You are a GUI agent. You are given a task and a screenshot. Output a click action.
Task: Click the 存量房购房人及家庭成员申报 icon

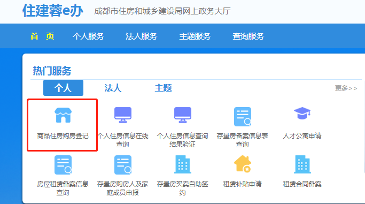click(123, 165)
